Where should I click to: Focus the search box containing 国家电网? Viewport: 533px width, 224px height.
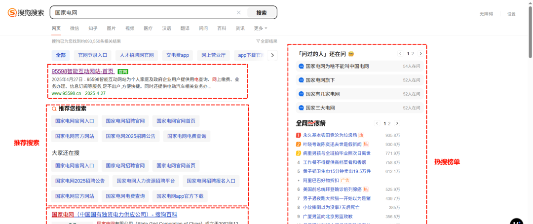coord(145,12)
